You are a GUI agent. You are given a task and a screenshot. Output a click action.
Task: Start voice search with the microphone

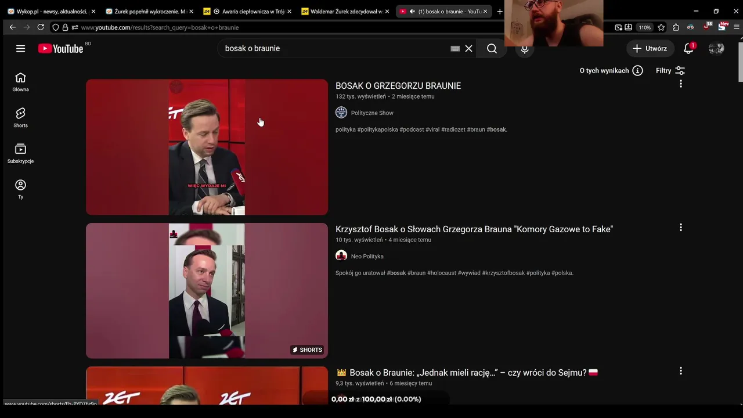pyautogui.click(x=525, y=49)
